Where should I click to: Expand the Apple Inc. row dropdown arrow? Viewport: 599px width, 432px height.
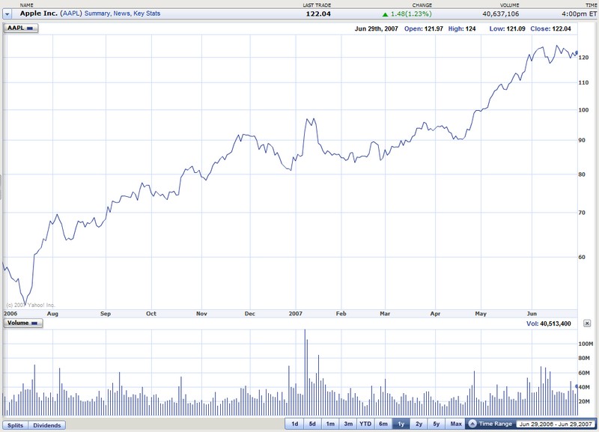point(7,14)
